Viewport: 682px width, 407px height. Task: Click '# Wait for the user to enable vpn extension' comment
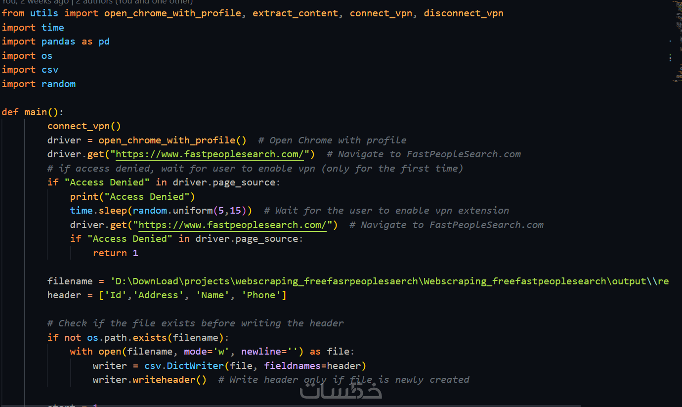(x=386, y=211)
